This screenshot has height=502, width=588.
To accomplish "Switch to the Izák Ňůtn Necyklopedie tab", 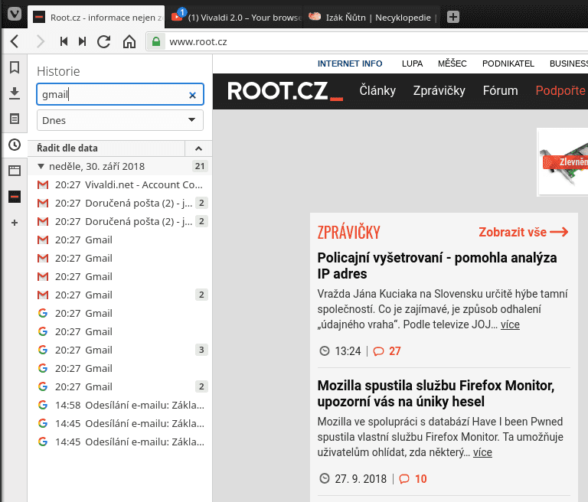I will [371, 18].
